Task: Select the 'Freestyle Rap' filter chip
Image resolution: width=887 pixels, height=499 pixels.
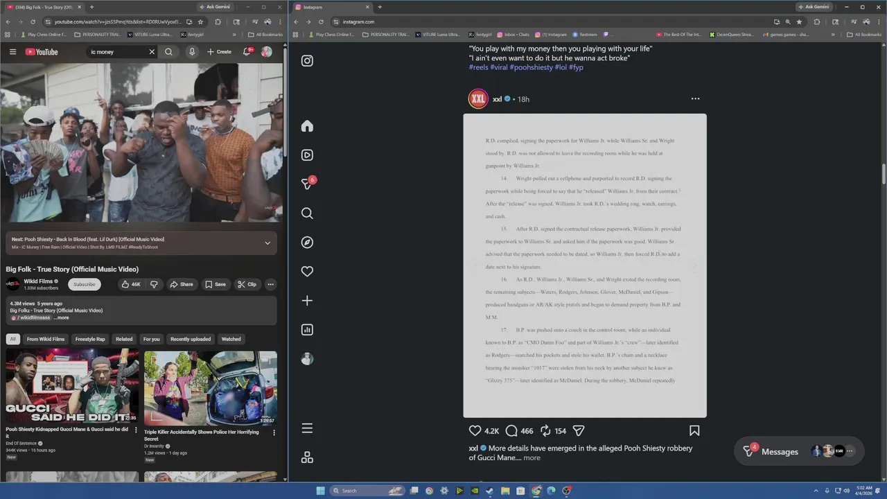Action: click(90, 339)
